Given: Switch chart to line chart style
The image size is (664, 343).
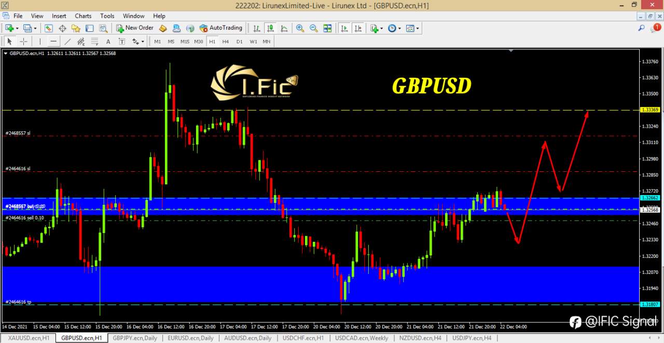Looking at the screenshot, I should coord(284,28).
